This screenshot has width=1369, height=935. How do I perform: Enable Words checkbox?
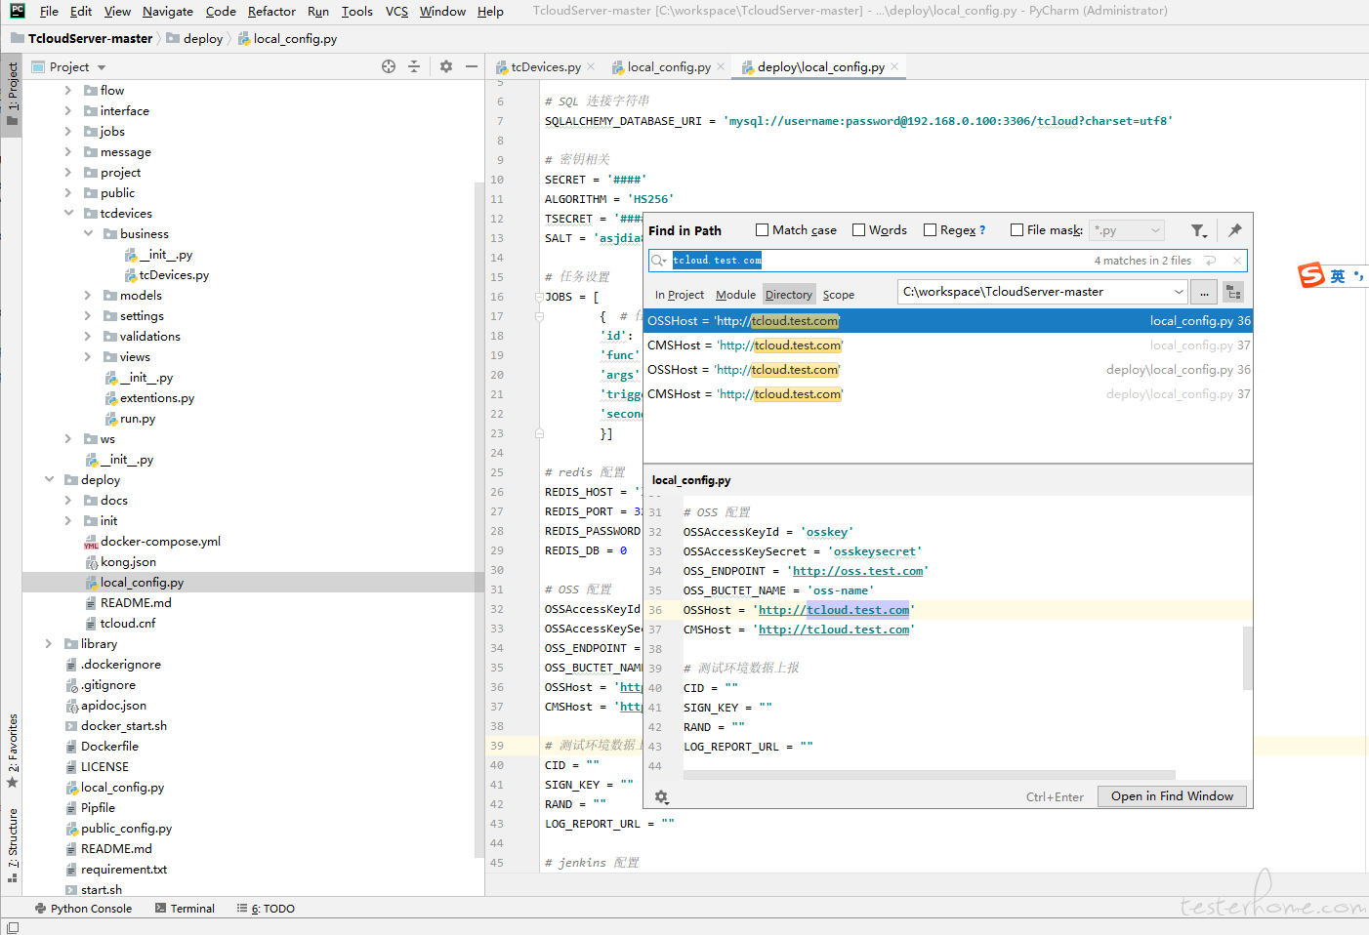pyautogui.click(x=859, y=230)
